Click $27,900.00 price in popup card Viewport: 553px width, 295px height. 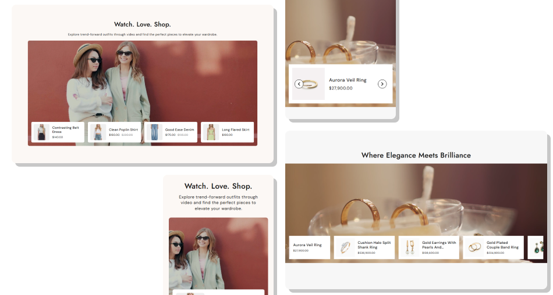(341, 88)
